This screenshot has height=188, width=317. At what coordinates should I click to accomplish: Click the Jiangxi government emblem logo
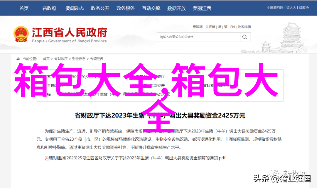tap(21, 34)
